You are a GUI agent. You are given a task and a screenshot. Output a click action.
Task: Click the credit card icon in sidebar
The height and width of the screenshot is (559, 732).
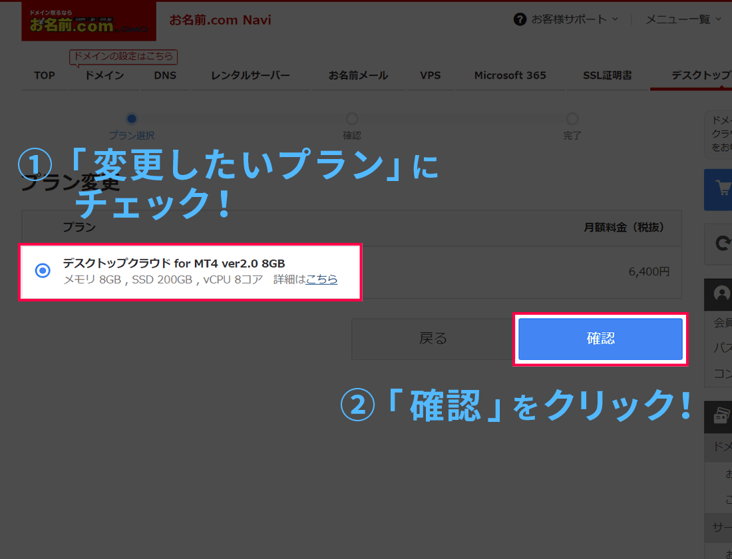click(722, 416)
